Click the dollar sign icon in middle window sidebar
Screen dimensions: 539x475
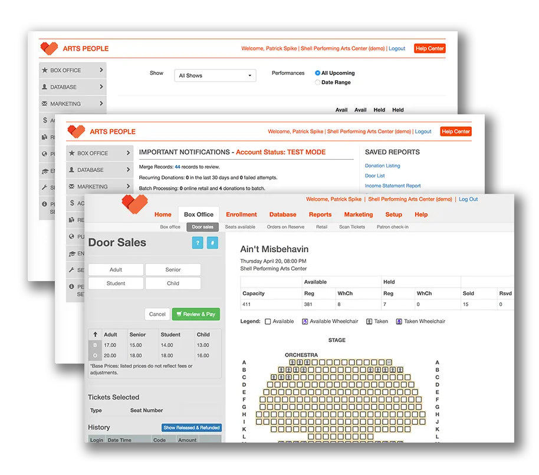tap(72, 203)
